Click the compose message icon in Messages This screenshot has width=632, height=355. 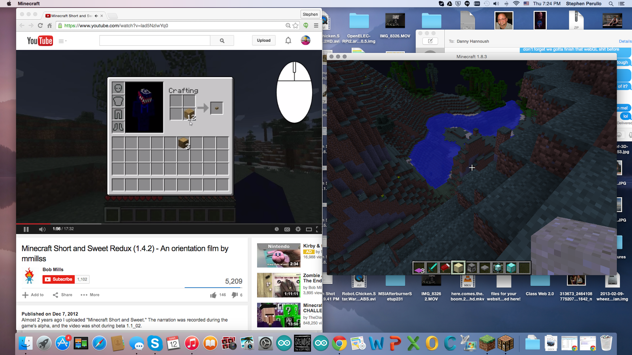pos(430,41)
